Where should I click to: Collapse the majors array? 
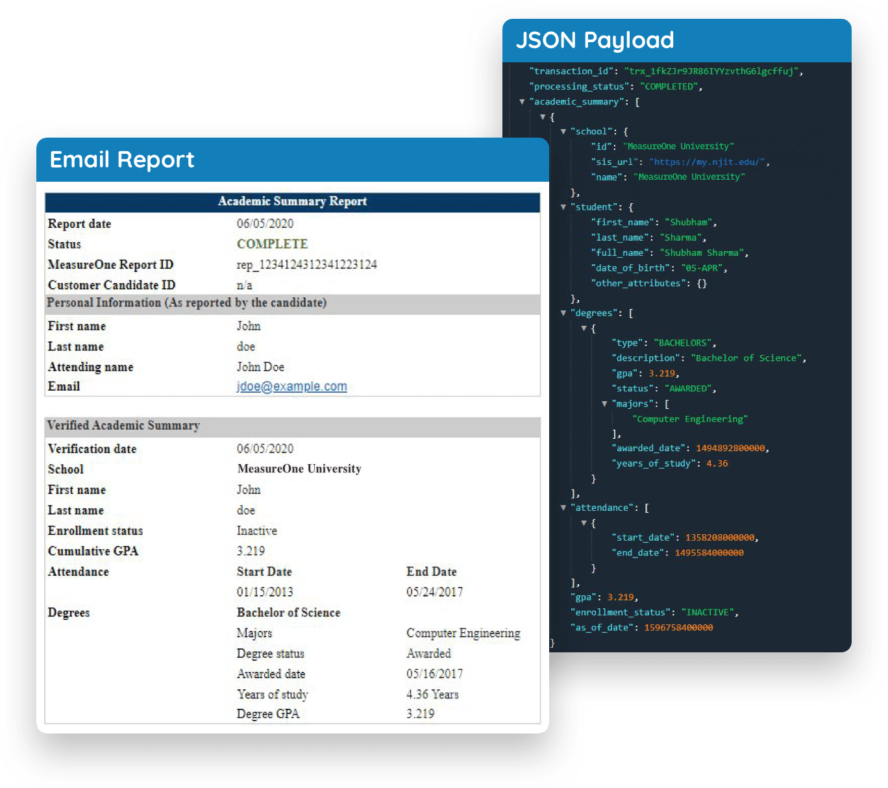(605, 403)
